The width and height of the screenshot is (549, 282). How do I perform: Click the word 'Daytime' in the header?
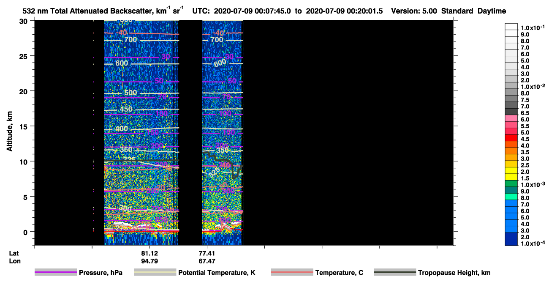tap(492, 11)
